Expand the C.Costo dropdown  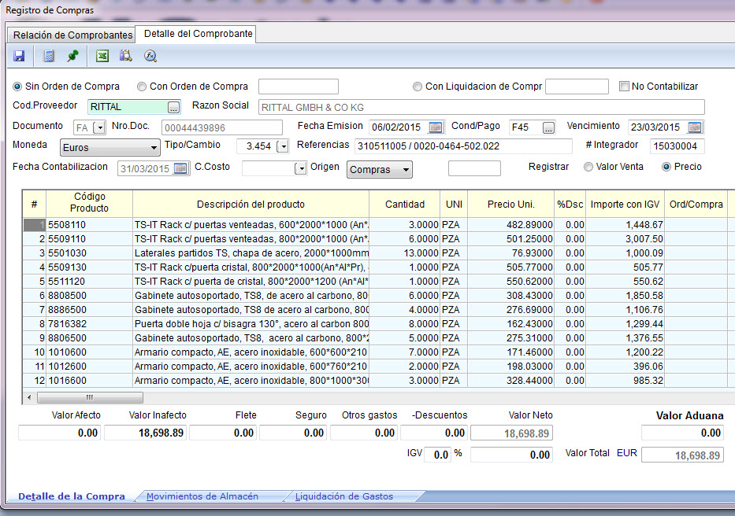click(300, 168)
